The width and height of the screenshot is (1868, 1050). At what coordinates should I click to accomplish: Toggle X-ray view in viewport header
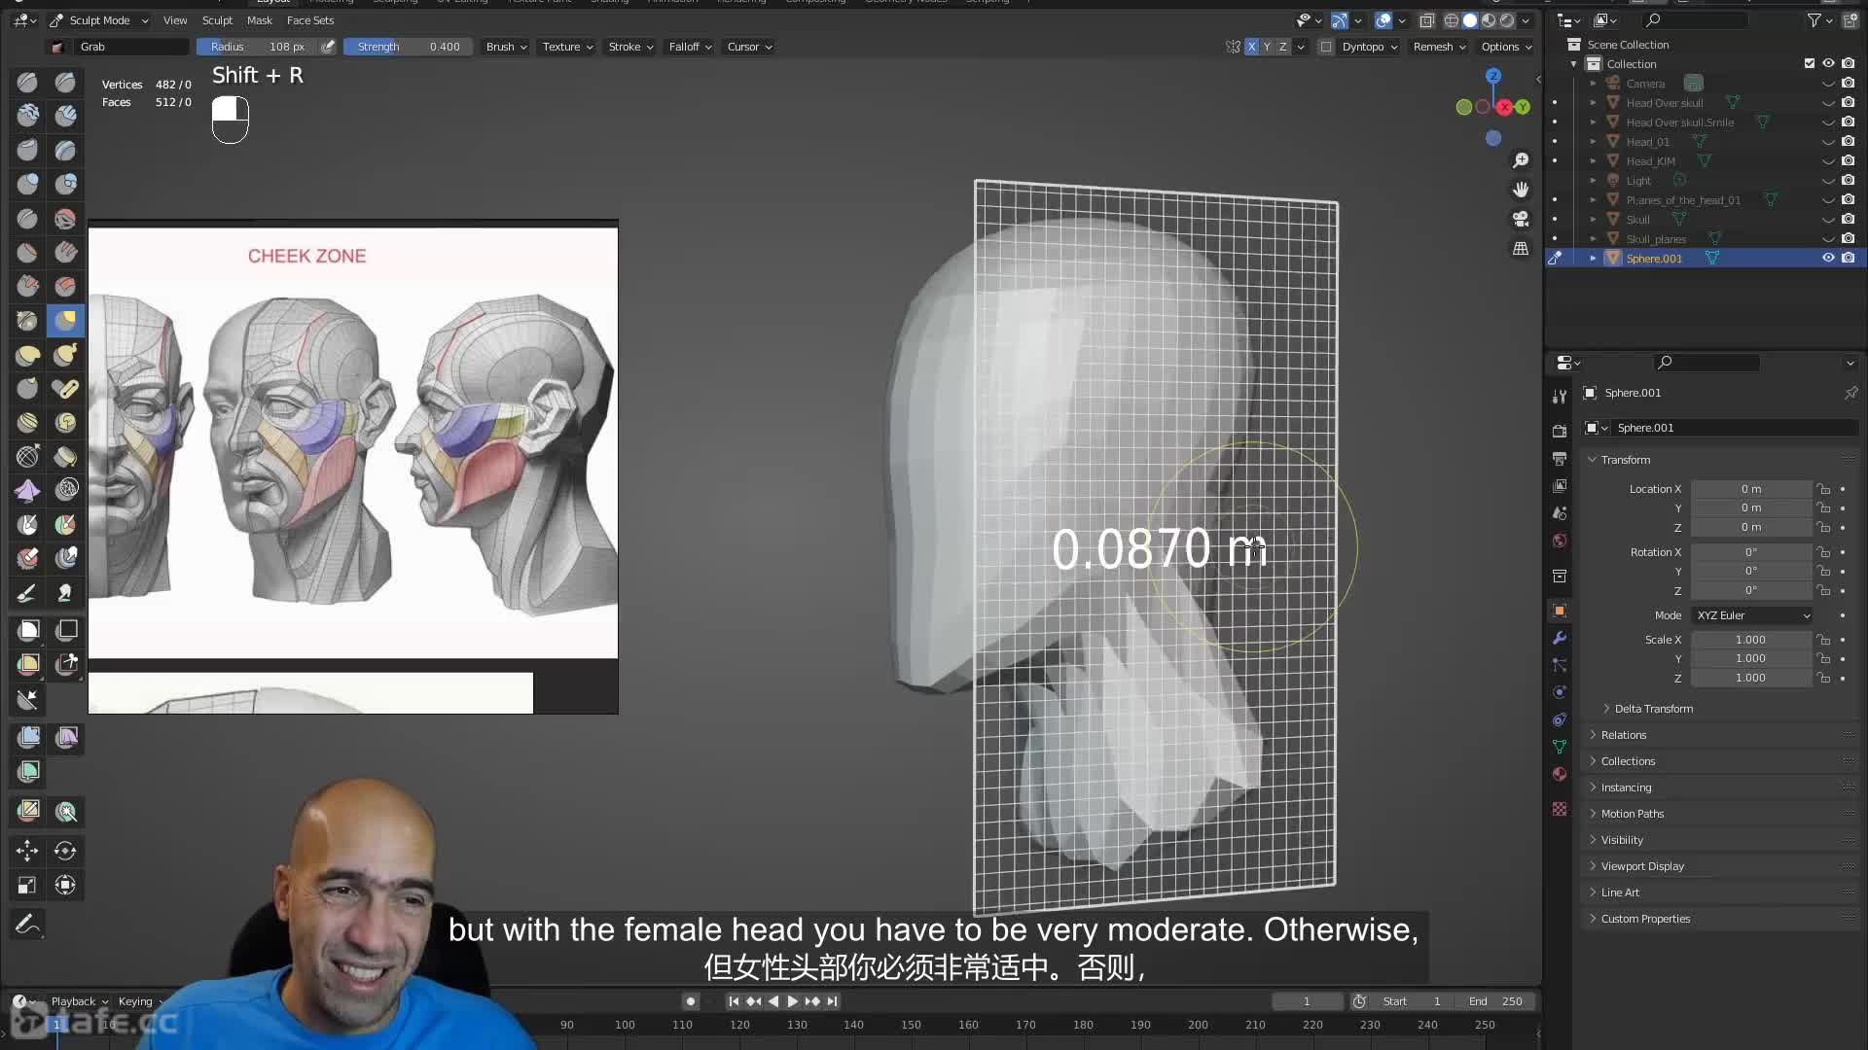click(1427, 20)
